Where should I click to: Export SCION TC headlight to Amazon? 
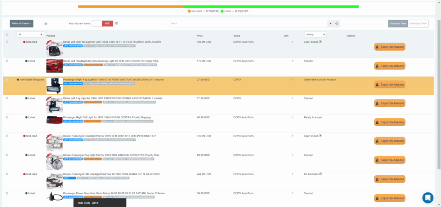390,66
